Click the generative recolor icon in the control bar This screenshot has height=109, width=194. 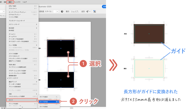point(95,11)
